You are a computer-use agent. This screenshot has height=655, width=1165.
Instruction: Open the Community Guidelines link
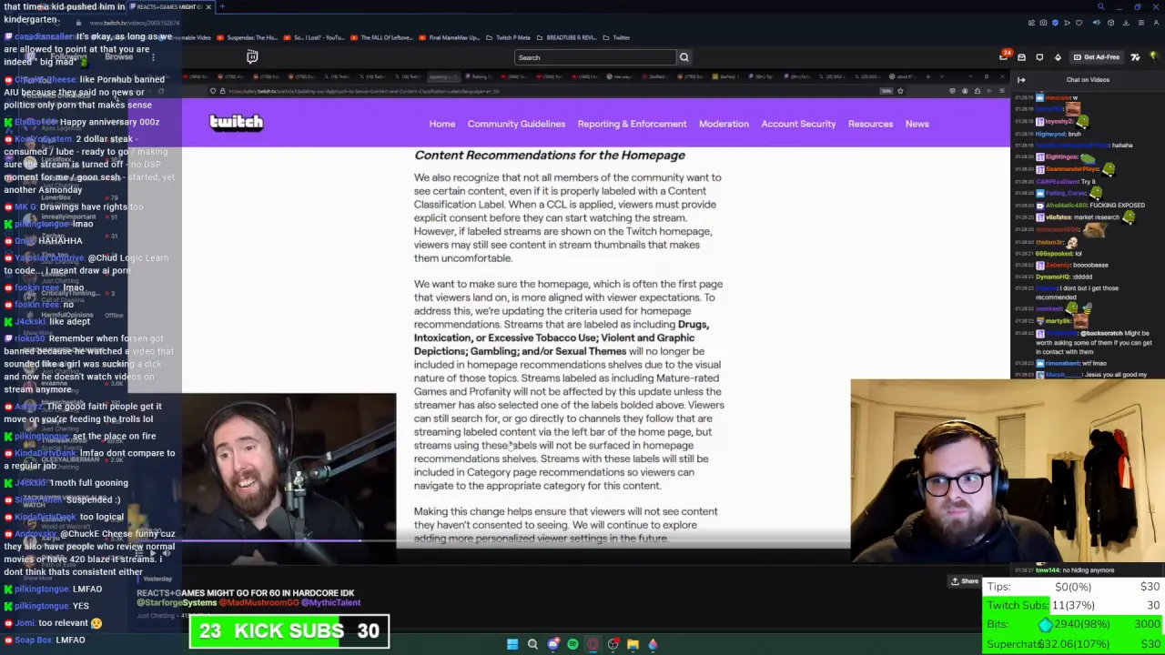(x=516, y=124)
